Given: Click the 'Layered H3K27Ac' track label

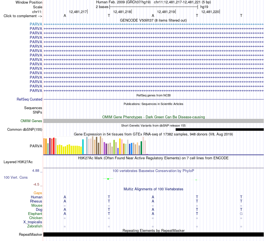Looking at the screenshot, I should pyautogui.click(x=18, y=162).
